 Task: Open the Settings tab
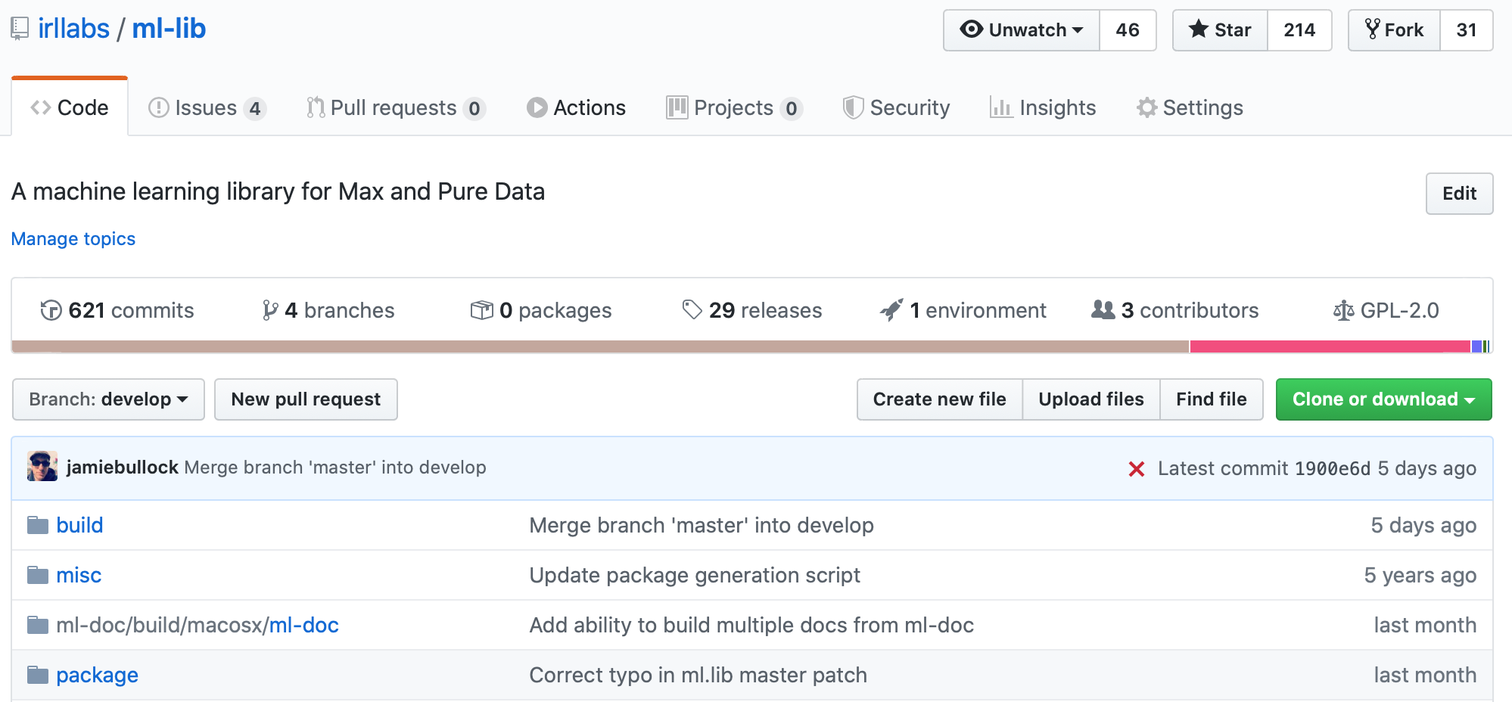click(1190, 108)
